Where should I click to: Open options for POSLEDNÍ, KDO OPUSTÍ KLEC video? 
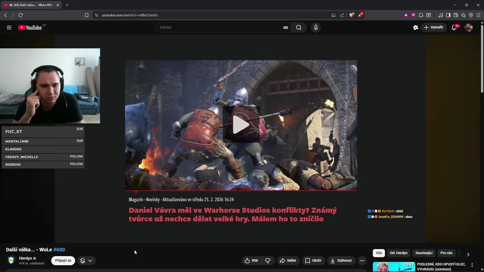tap(472, 265)
